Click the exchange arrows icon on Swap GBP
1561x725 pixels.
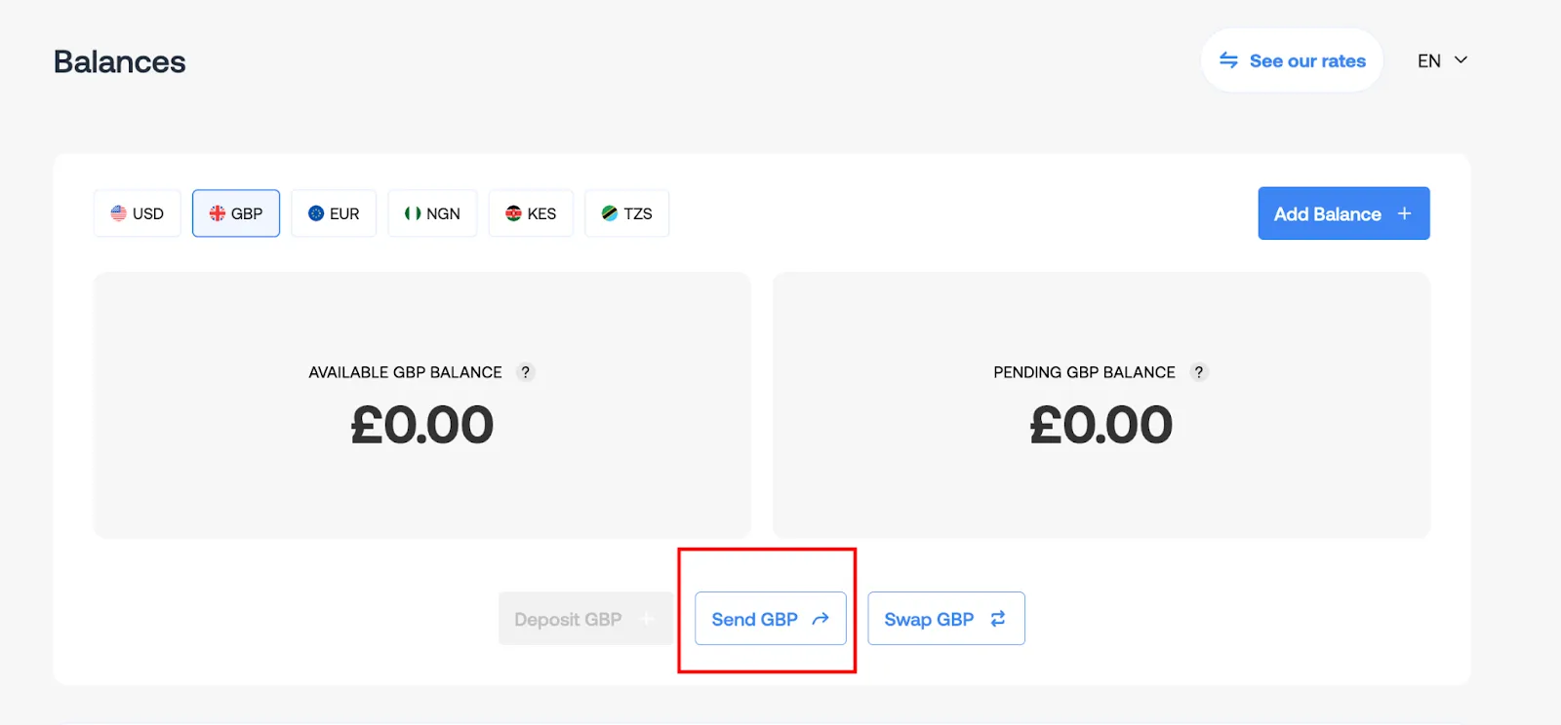click(998, 619)
